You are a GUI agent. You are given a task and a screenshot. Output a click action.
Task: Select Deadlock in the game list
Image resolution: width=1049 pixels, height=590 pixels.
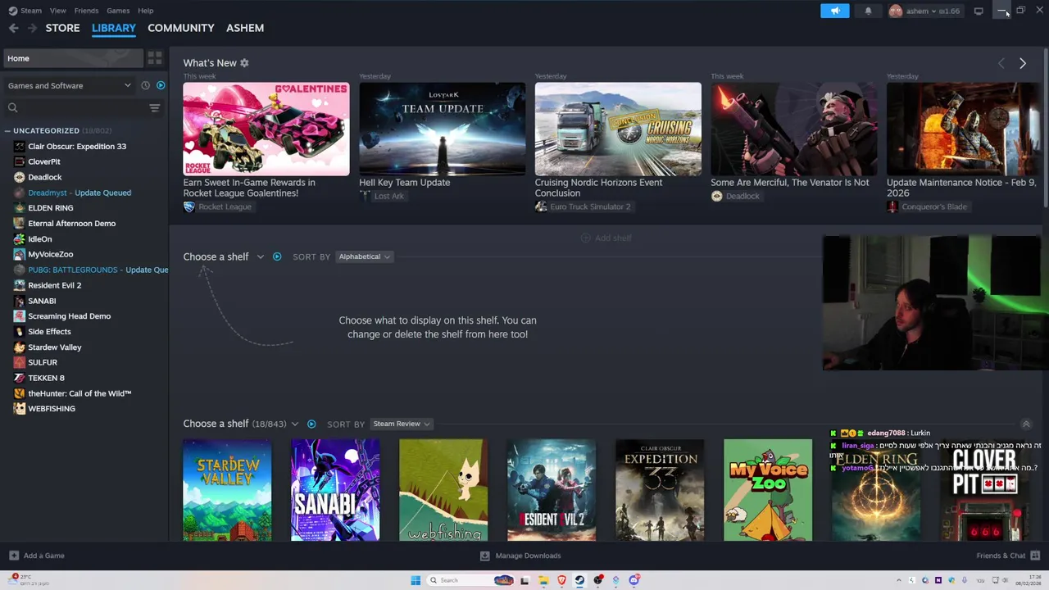[45, 177]
